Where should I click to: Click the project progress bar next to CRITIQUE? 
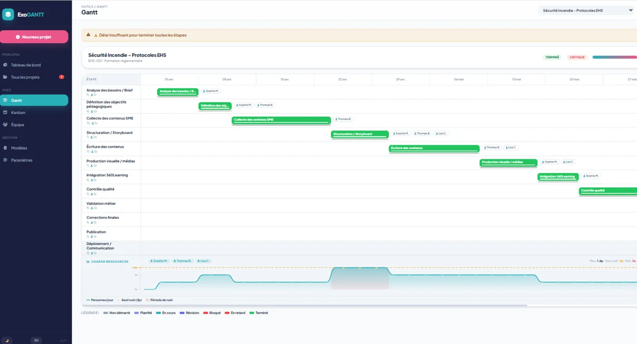point(615,57)
